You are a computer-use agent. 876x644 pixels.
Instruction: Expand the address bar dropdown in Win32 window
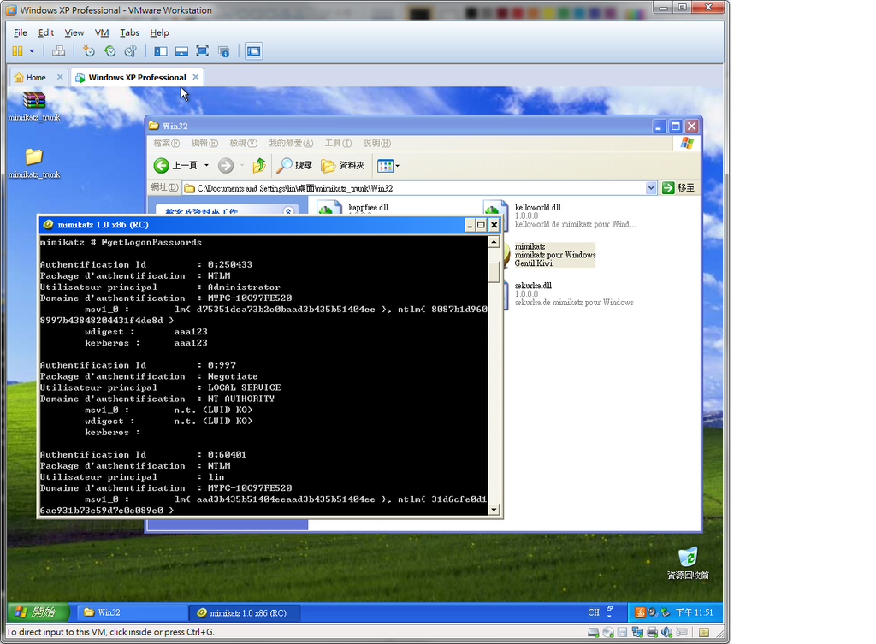click(651, 188)
